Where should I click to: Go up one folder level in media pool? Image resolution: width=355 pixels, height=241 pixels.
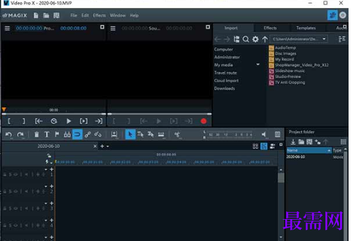pos(265,39)
